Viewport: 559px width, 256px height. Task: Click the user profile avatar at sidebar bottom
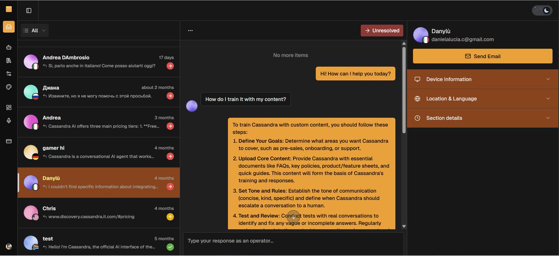pos(9,246)
